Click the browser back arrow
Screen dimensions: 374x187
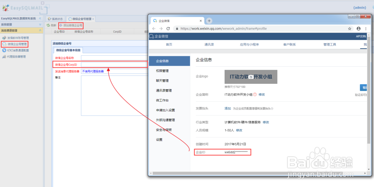pyautogui.click(x=154, y=28)
